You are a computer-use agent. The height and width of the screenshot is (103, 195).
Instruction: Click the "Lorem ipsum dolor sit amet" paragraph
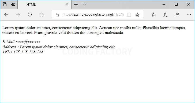94,30
